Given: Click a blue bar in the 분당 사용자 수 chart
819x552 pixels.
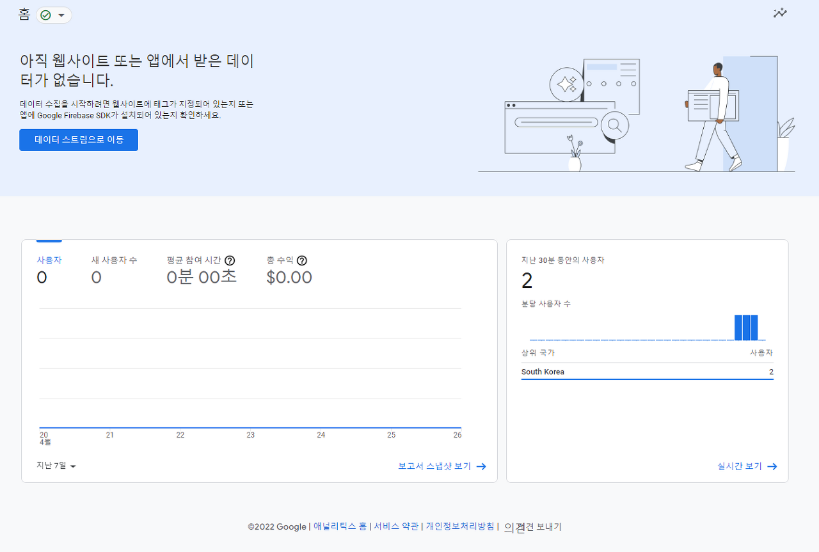Looking at the screenshot, I should tap(747, 327).
